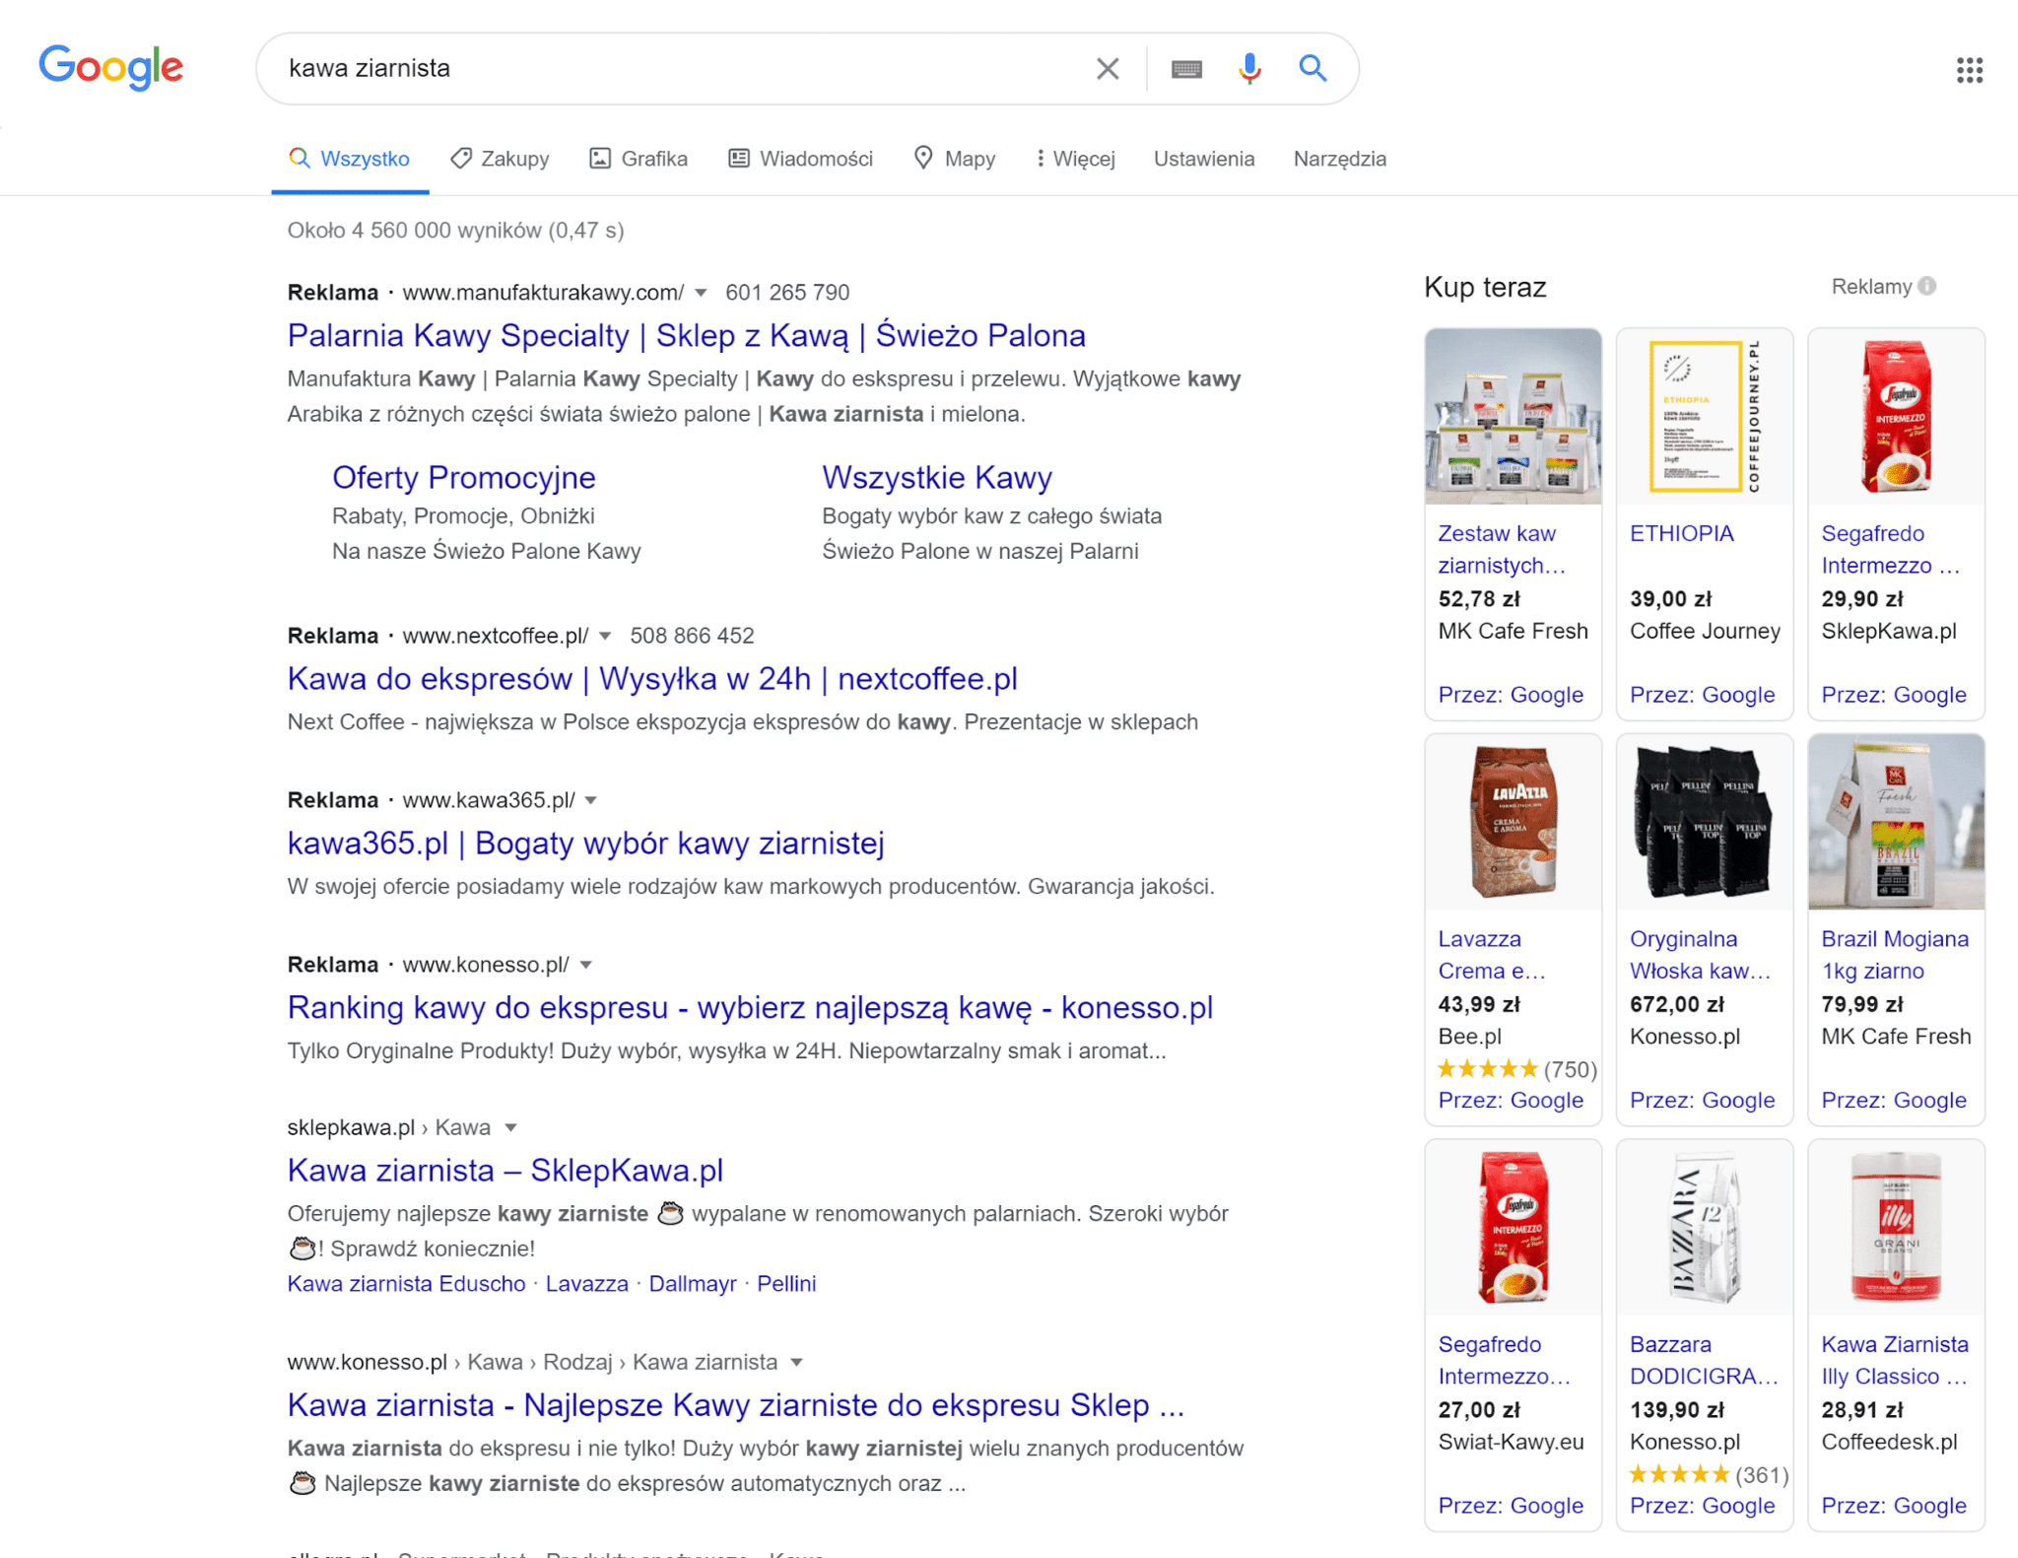Click the 508 866 452 phone number
This screenshot has height=1558, width=2018.
[692, 636]
